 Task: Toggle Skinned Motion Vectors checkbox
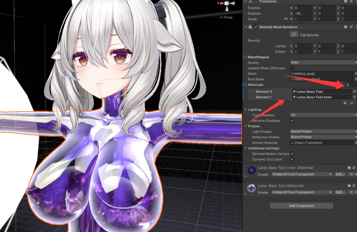(292, 154)
